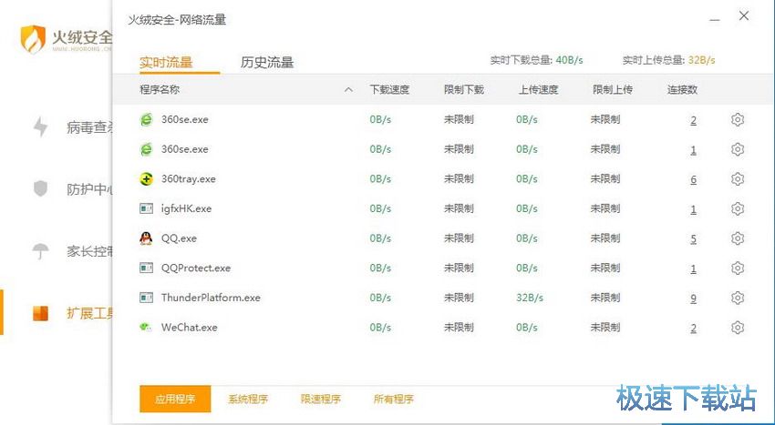Click 实时上传总量 32B/s value
Screen dimensions: 775x425
point(701,60)
